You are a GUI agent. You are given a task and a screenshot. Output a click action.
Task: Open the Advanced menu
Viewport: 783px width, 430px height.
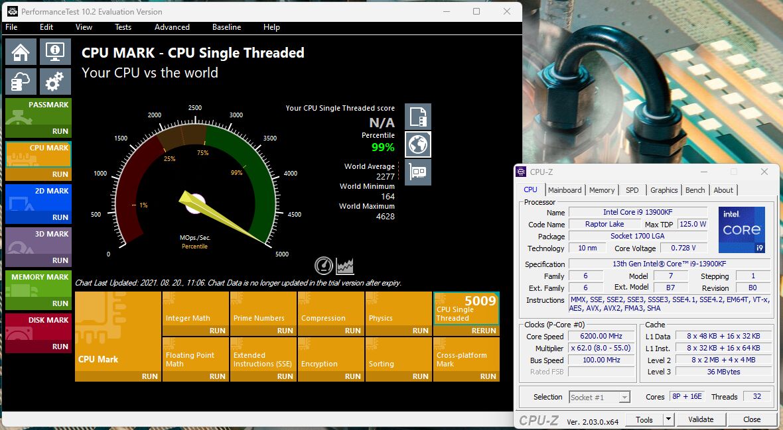pyautogui.click(x=172, y=27)
